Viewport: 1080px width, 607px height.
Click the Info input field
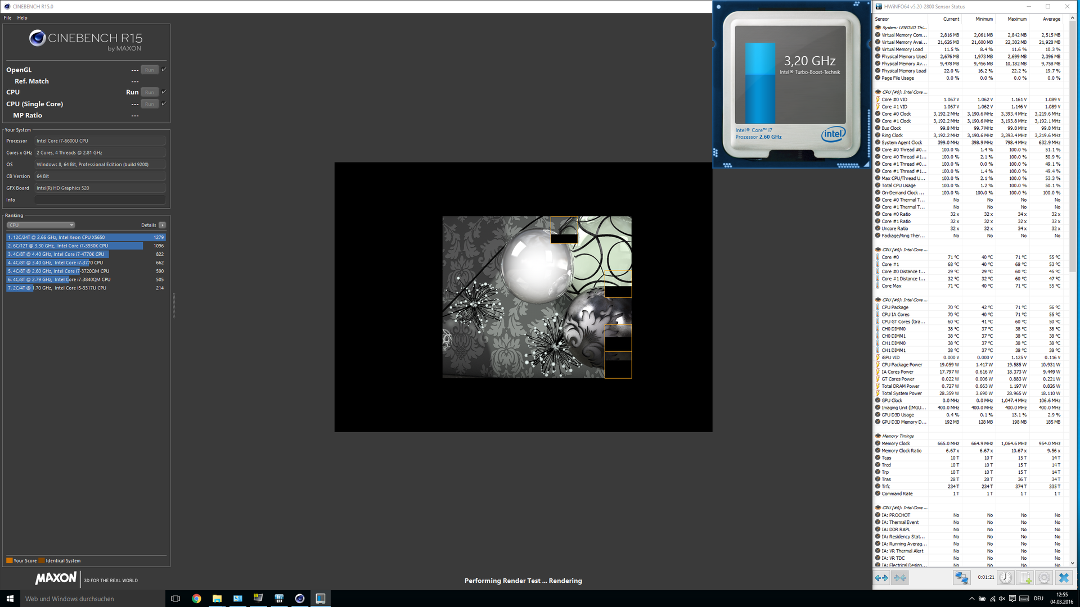pos(100,200)
